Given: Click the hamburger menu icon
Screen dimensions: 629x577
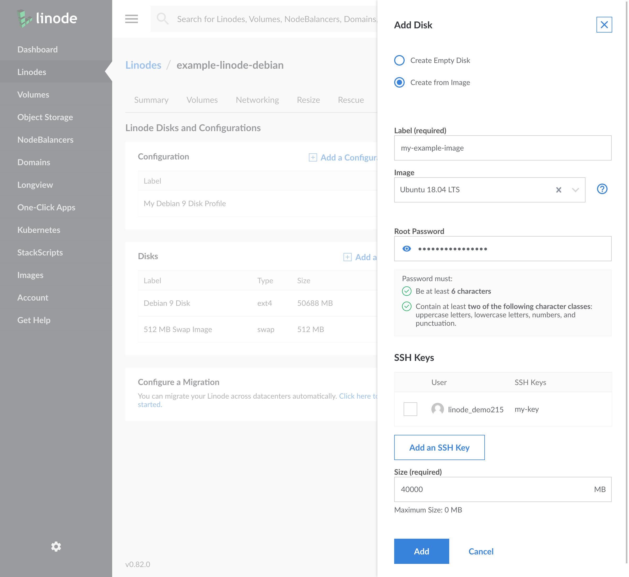Looking at the screenshot, I should (131, 19).
